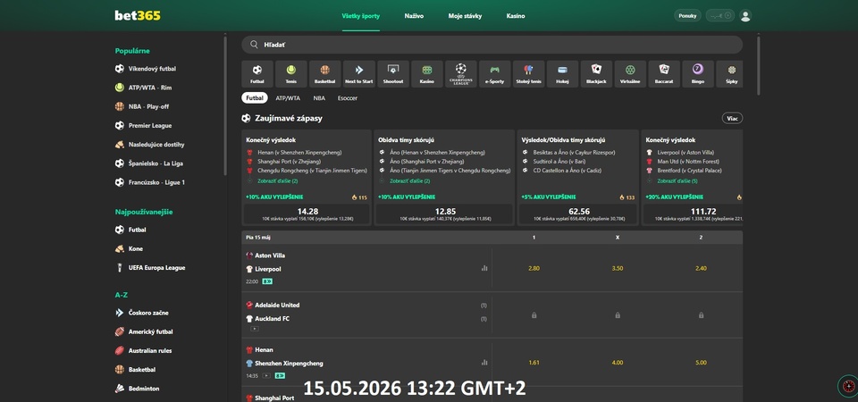Expand Zobraziť ďalšie (2) in Obidva tímy skórujú card

pyautogui.click(x=410, y=180)
